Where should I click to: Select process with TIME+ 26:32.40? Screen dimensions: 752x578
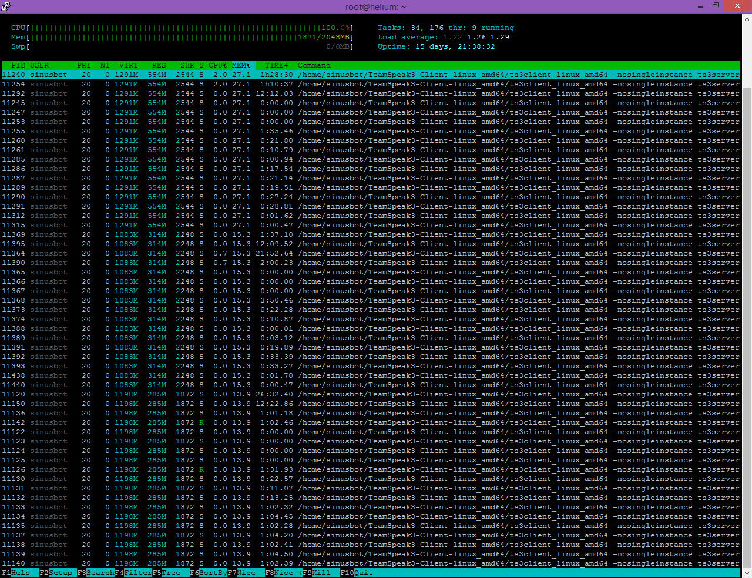click(x=371, y=394)
